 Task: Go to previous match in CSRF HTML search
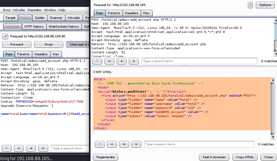112,144
